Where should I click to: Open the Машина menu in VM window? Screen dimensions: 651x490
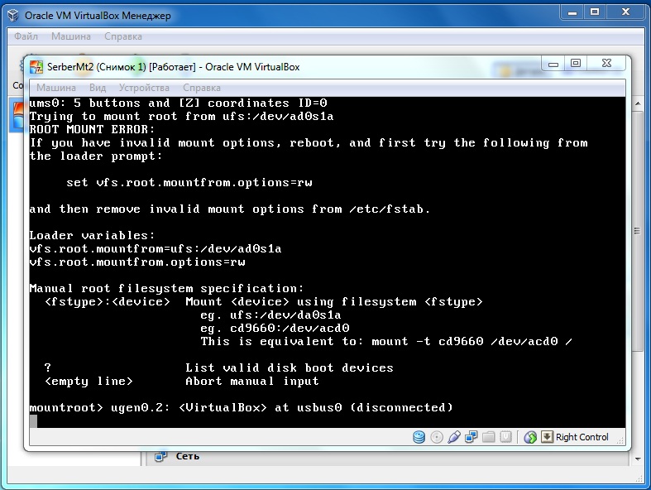pyautogui.click(x=55, y=87)
